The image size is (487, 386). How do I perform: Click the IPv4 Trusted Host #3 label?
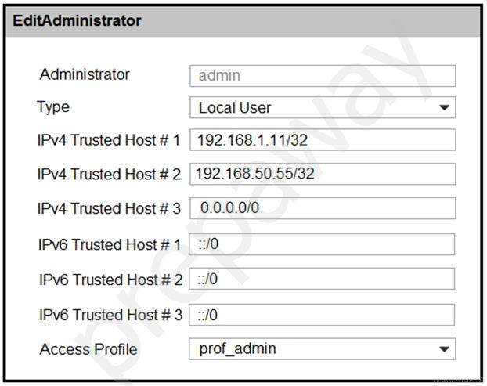click(x=109, y=208)
